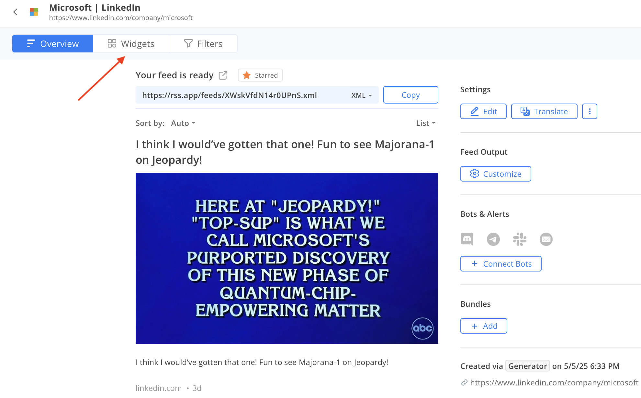Click the linkedin.com source label under post
The height and width of the screenshot is (398, 641).
(159, 388)
